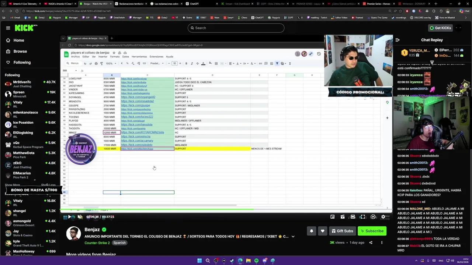The width and height of the screenshot is (472, 265).
Task: Click the Kick search field
Action: point(236,28)
